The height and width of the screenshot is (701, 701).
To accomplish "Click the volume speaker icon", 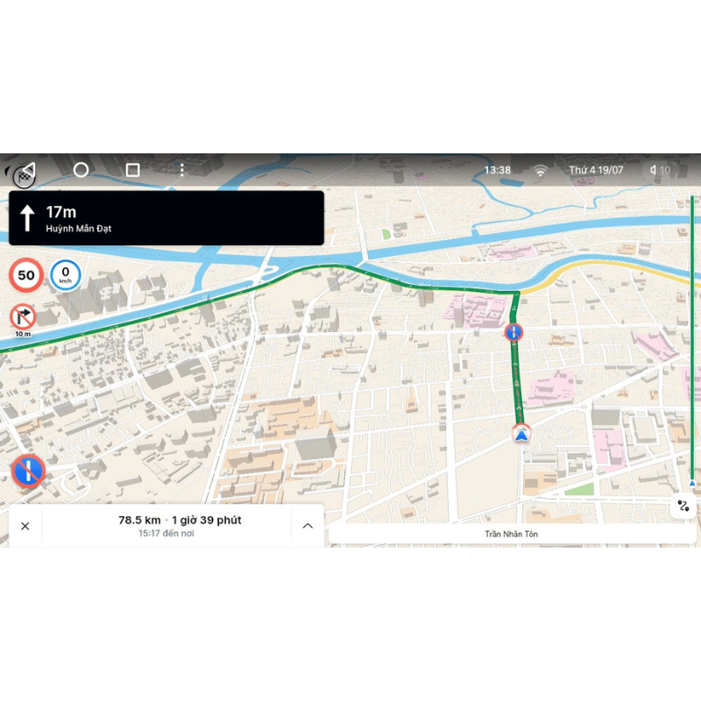I will (653, 170).
